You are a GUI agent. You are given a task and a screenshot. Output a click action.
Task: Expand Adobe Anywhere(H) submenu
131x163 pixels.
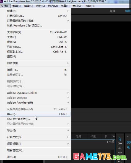pos(35,103)
